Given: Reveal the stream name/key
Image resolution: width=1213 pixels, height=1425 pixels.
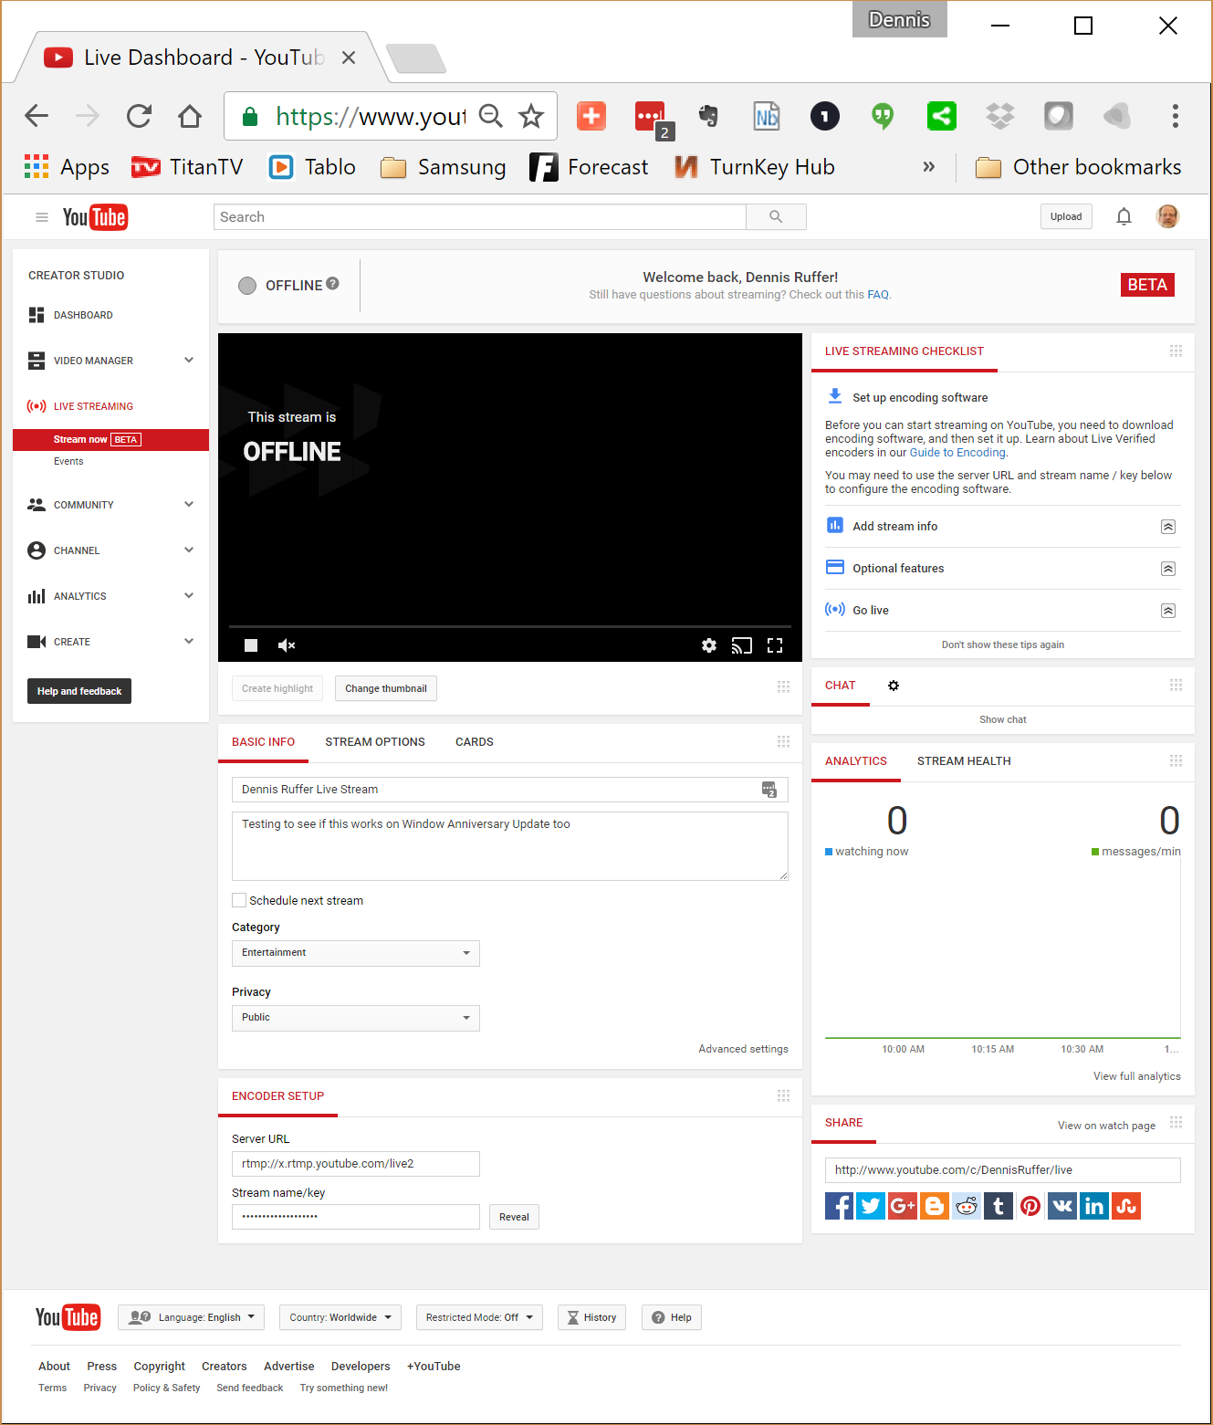Looking at the screenshot, I should tap(514, 1217).
